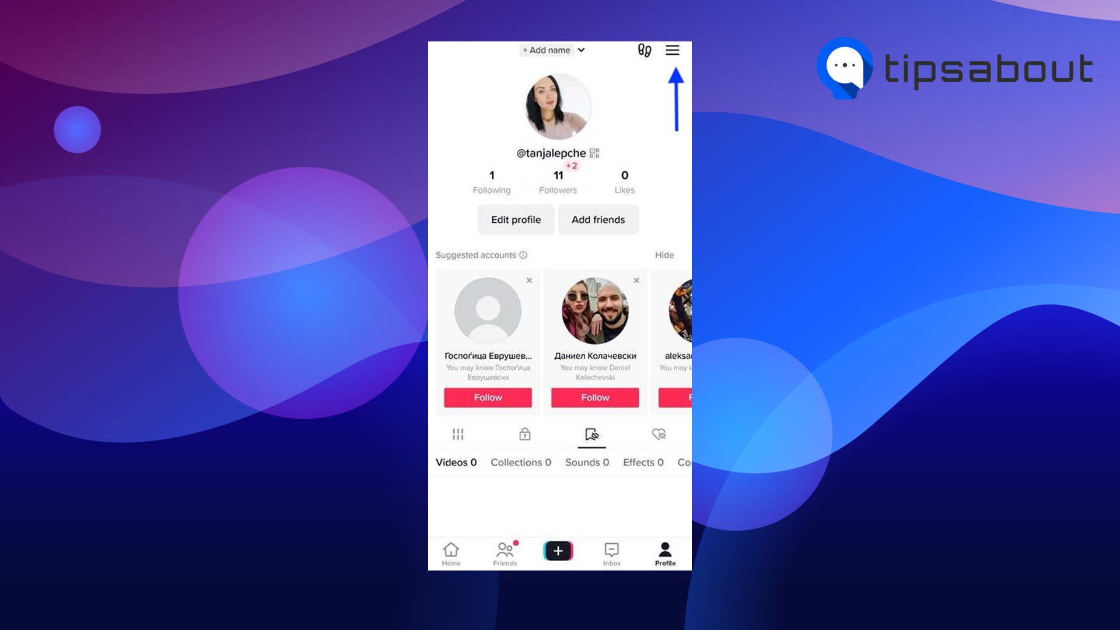View Profile tab
This screenshot has width=1120, height=630.
[x=664, y=553]
